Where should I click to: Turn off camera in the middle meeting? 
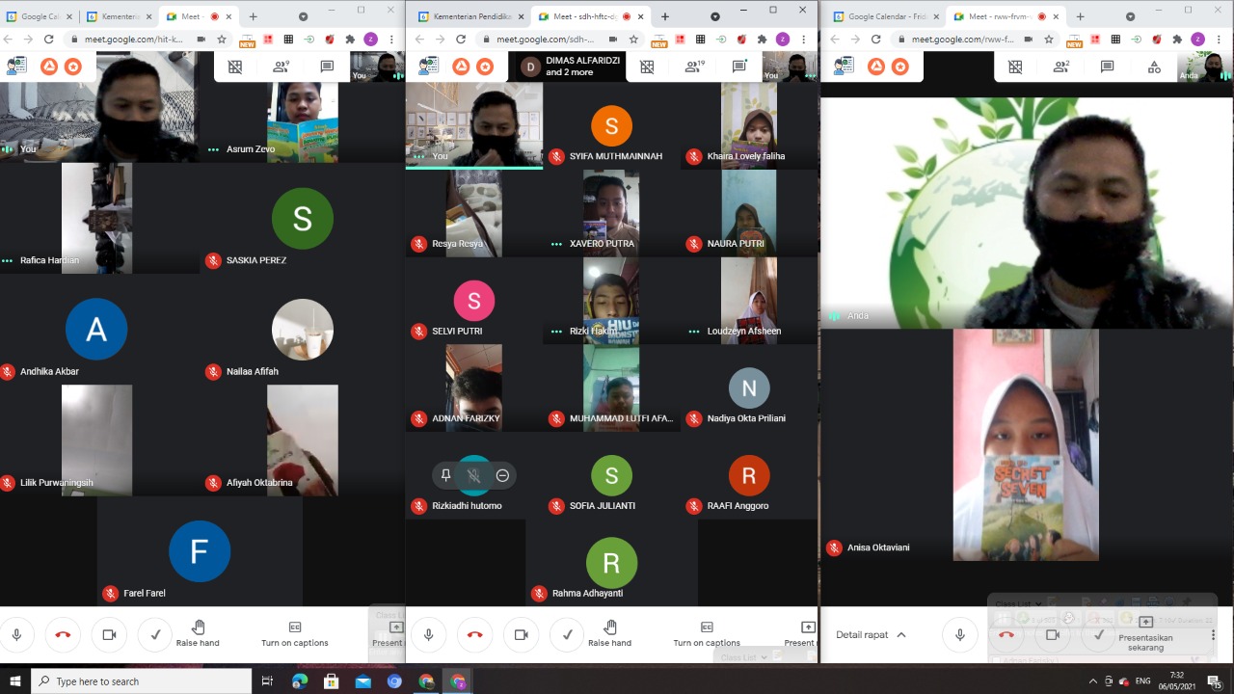(522, 634)
